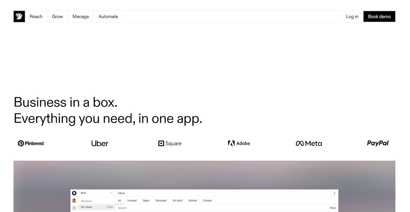Viewport: 410px width, 212px height.
Task: Click the 1,284 count next to My inbox
Action: pyautogui.click(x=109, y=207)
